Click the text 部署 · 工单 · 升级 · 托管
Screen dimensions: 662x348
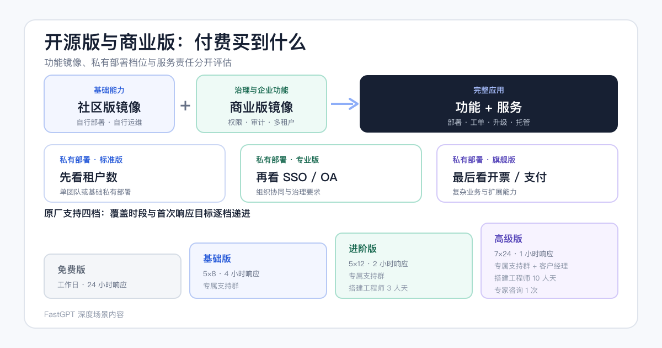coord(489,122)
